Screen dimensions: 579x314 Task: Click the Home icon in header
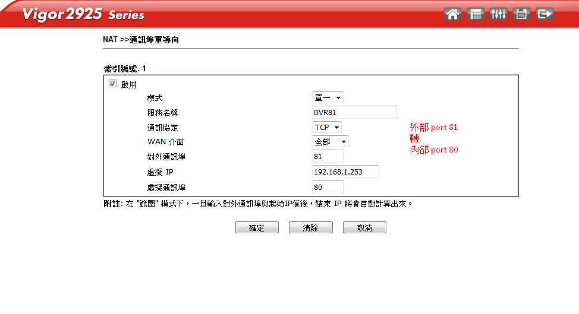click(453, 14)
